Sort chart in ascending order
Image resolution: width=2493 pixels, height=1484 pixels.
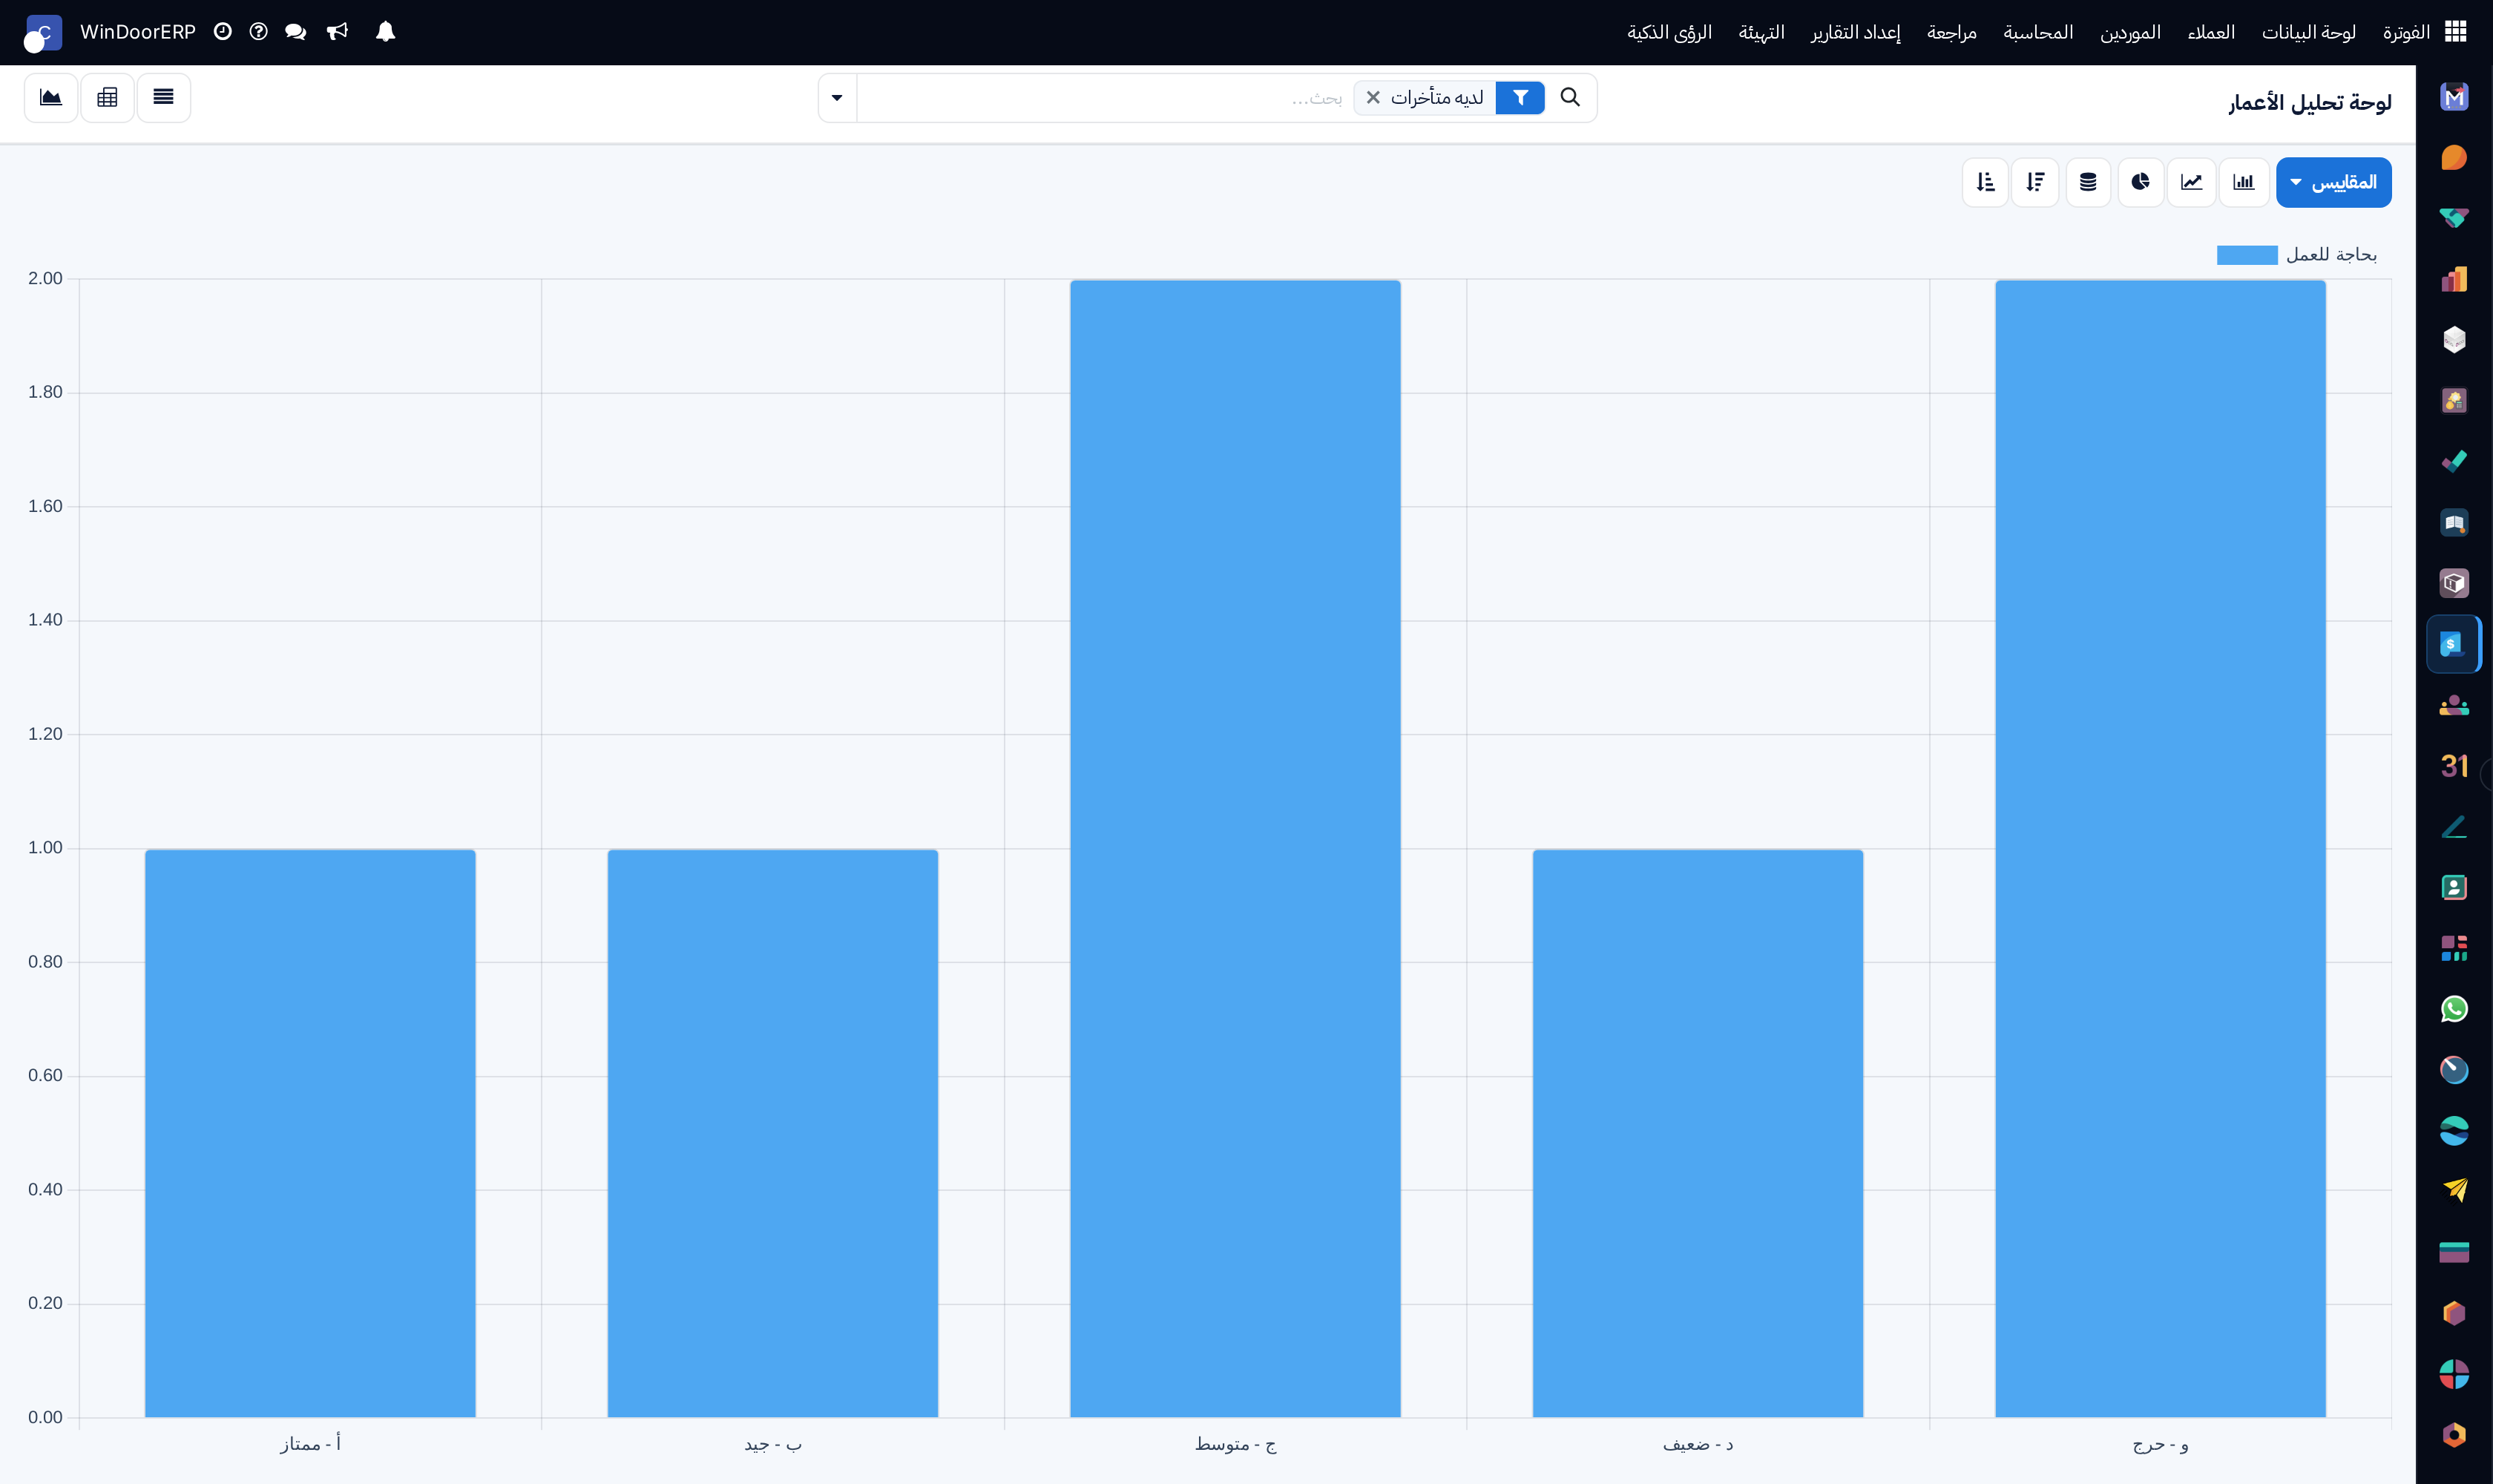[1986, 182]
